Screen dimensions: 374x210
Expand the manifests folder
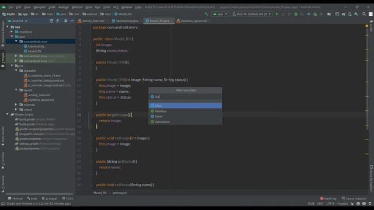tap(12, 32)
